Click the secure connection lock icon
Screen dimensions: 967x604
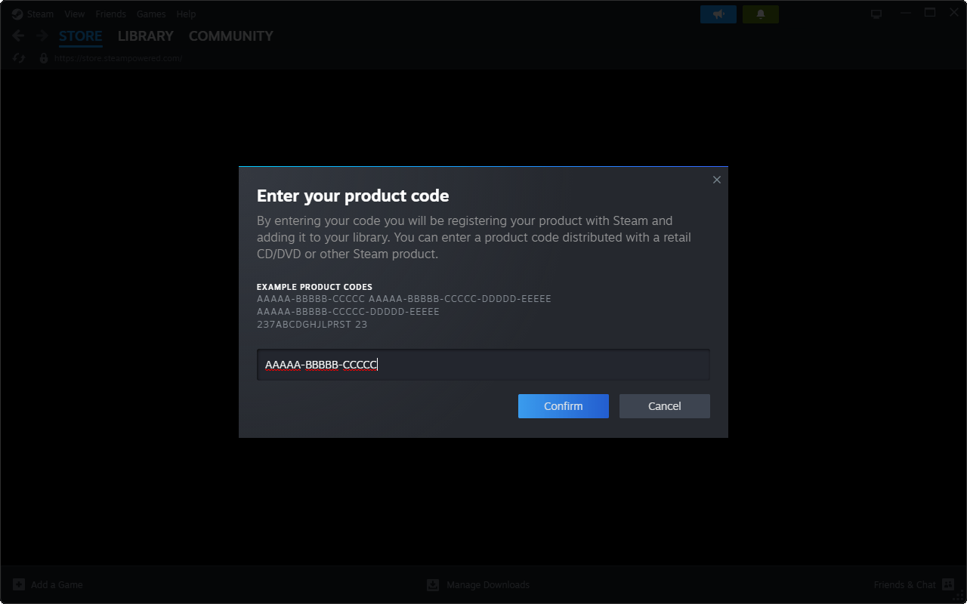(x=43, y=57)
